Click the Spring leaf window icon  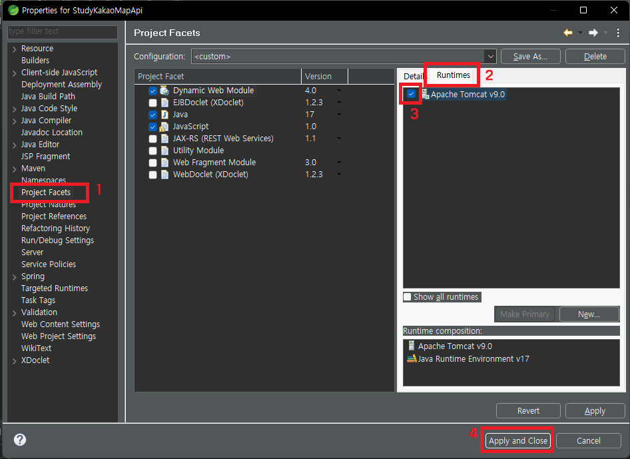pyautogui.click(x=13, y=10)
